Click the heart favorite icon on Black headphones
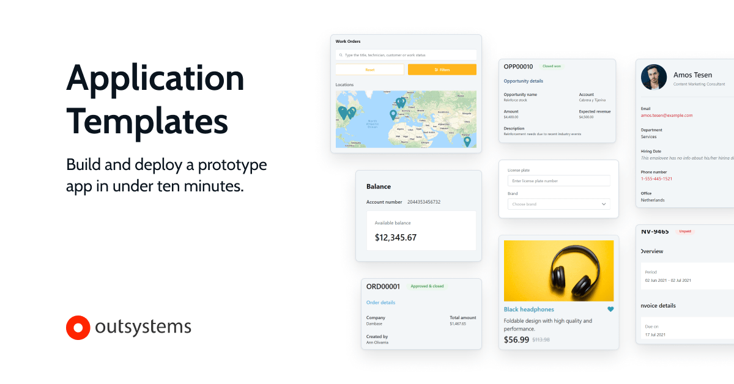The height and width of the screenshot is (384, 734). [x=610, y=309]
